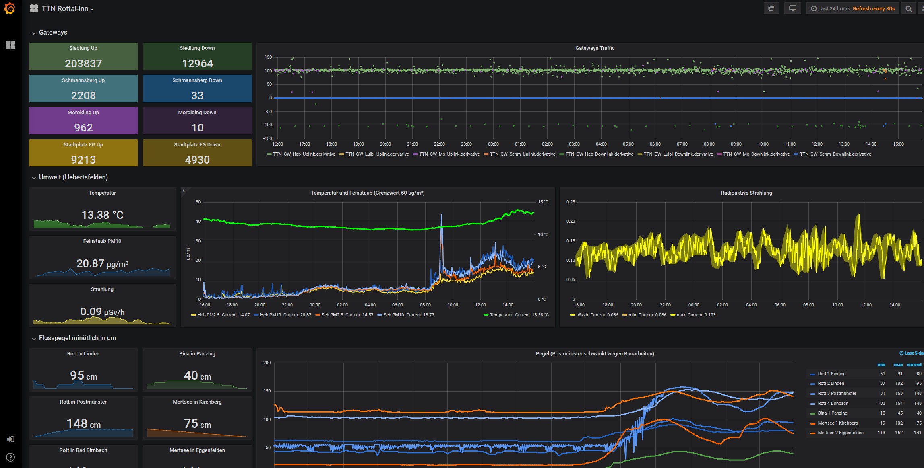Open the Last 24 hours time range picker
Screen dimensions: 924x468
click(x=853, y=8)
